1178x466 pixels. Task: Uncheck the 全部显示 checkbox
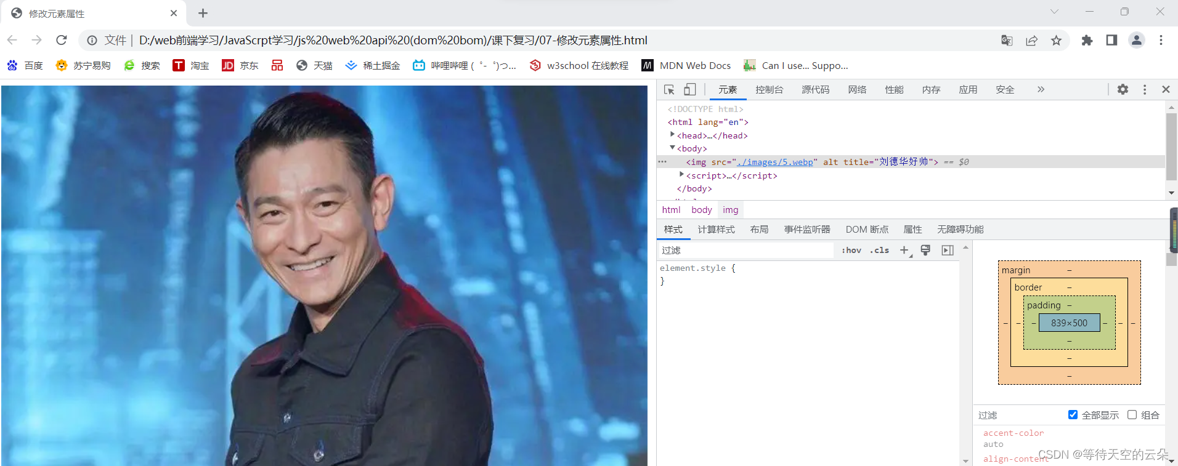[1073, 414]
